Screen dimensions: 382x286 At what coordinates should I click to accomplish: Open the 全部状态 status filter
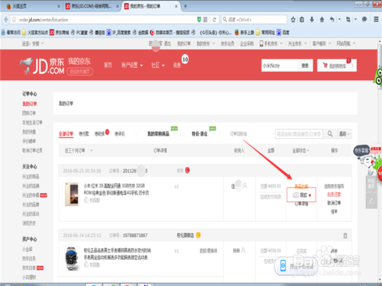coord(300,150)
